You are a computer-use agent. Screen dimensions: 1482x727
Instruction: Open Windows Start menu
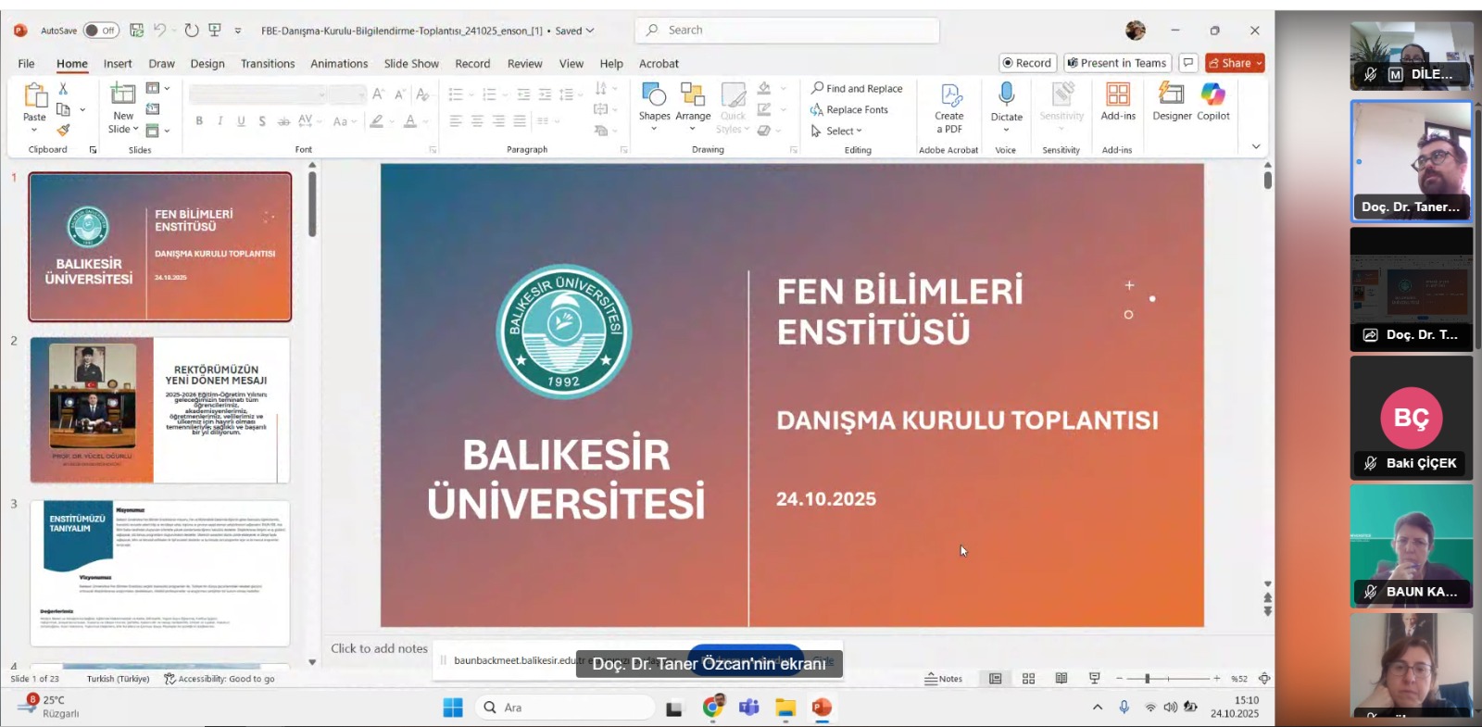click(453, 708)
